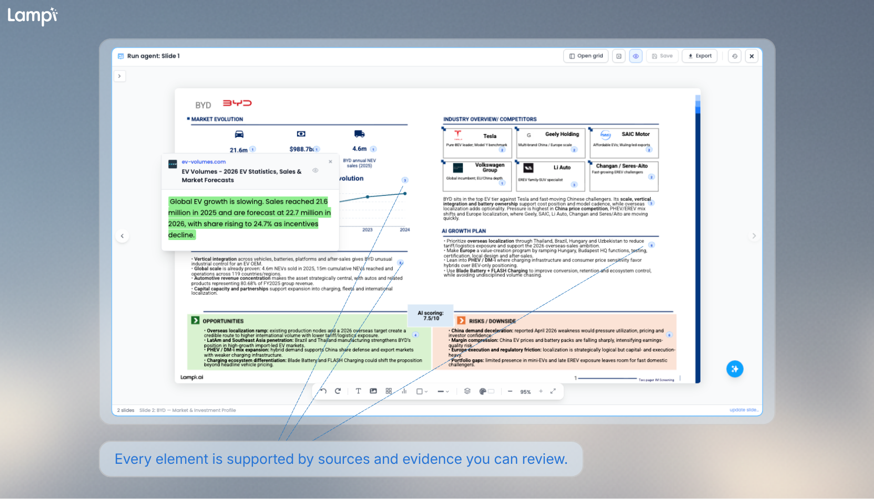Expand the left sidebar with the chevron

(120, 76)
